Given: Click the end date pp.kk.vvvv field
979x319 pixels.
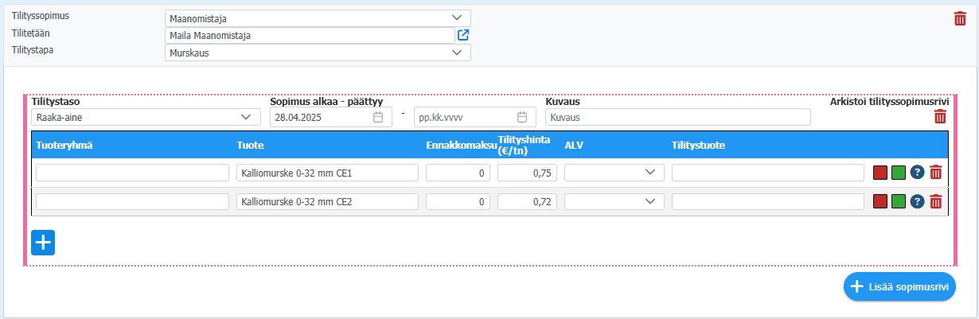Looking at the screenshot, I should (474, 117).
